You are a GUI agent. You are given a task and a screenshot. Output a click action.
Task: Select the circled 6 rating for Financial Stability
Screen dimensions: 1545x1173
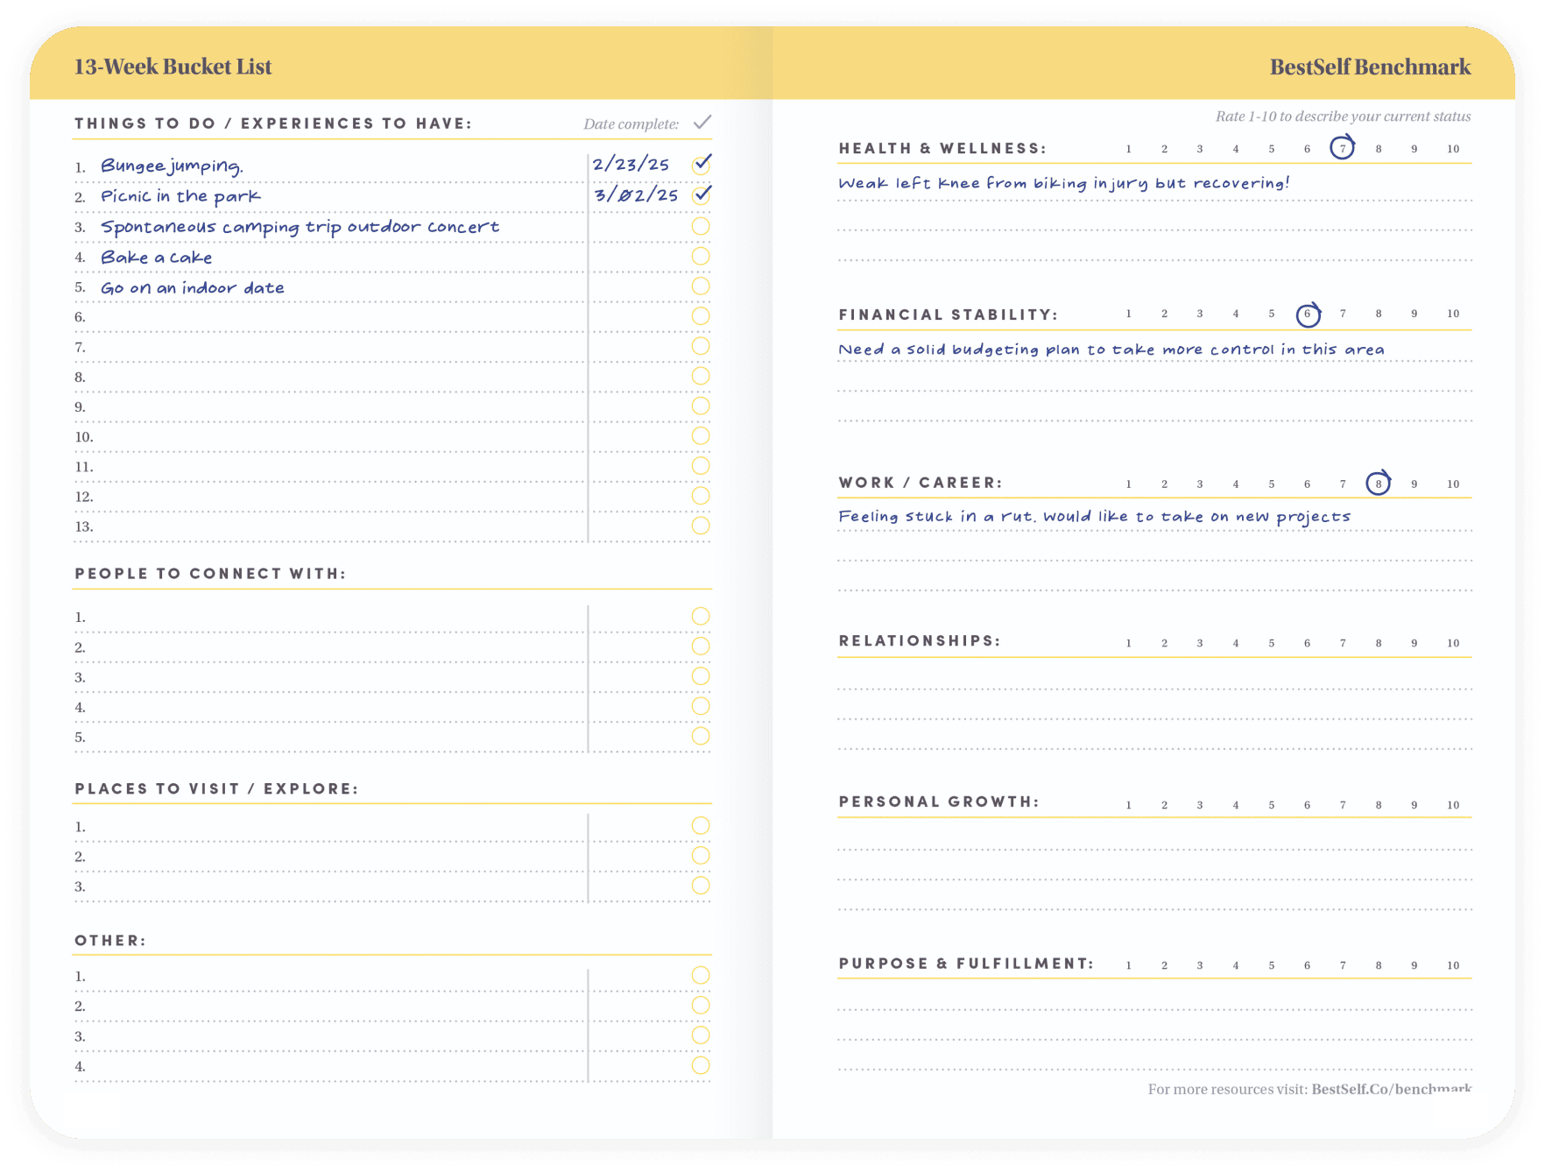click(1308, 314)
